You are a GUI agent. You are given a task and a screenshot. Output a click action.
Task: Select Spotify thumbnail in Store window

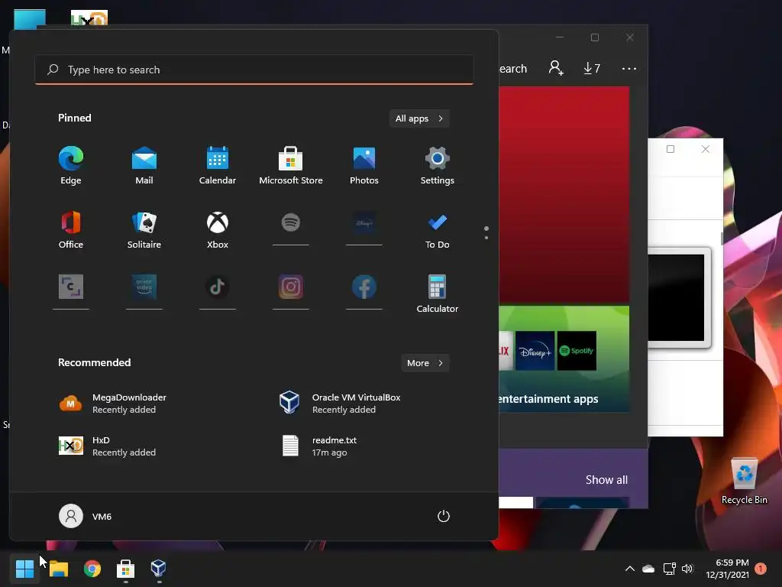click(x=577, y=351)
